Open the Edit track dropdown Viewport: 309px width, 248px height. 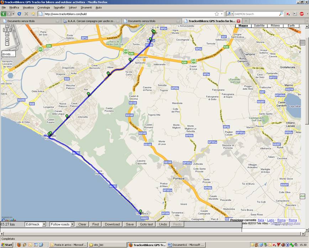tap(36, 224)
